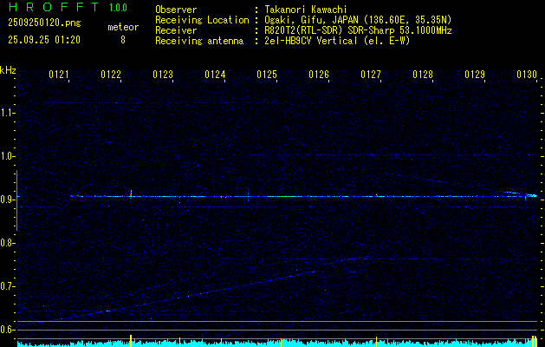Click the kHz axis unit label

coord(8,70)
